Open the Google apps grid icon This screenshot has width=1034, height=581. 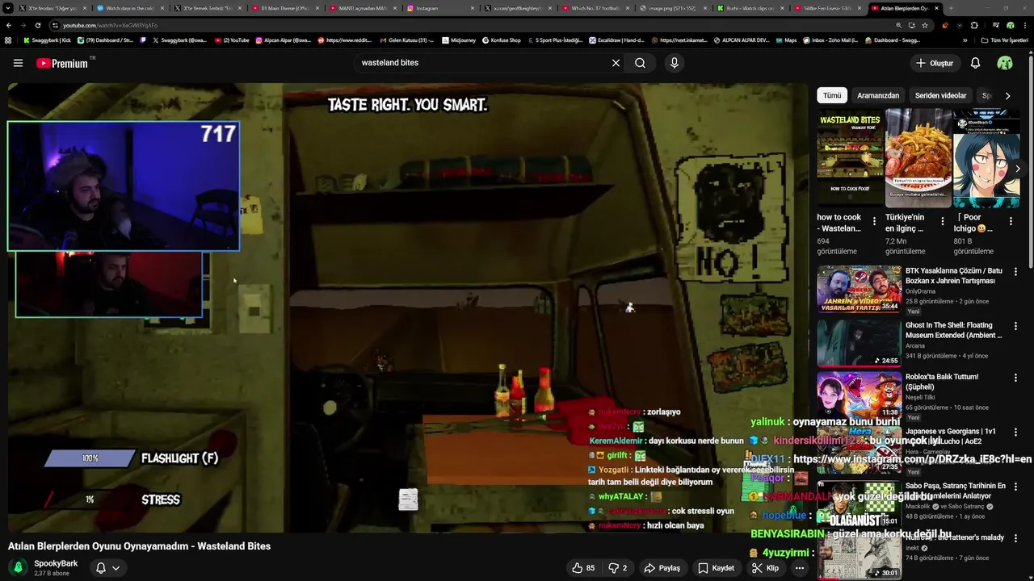click(x=8, y=40)
